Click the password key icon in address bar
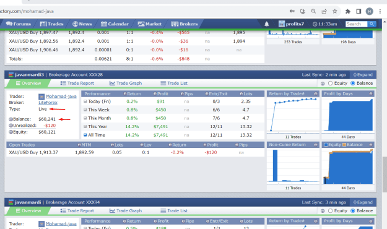Screen dimensions: 387x229 click(x=292, y=11)
